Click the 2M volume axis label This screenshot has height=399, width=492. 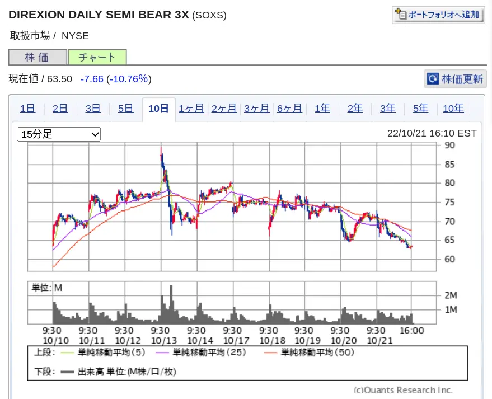(451, 295)
